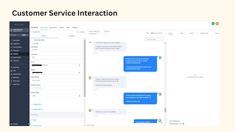Open Marketing in the sidebar
Image resolution: width=235 pixels, height=132 pixels.
click(x=16, y=67)
